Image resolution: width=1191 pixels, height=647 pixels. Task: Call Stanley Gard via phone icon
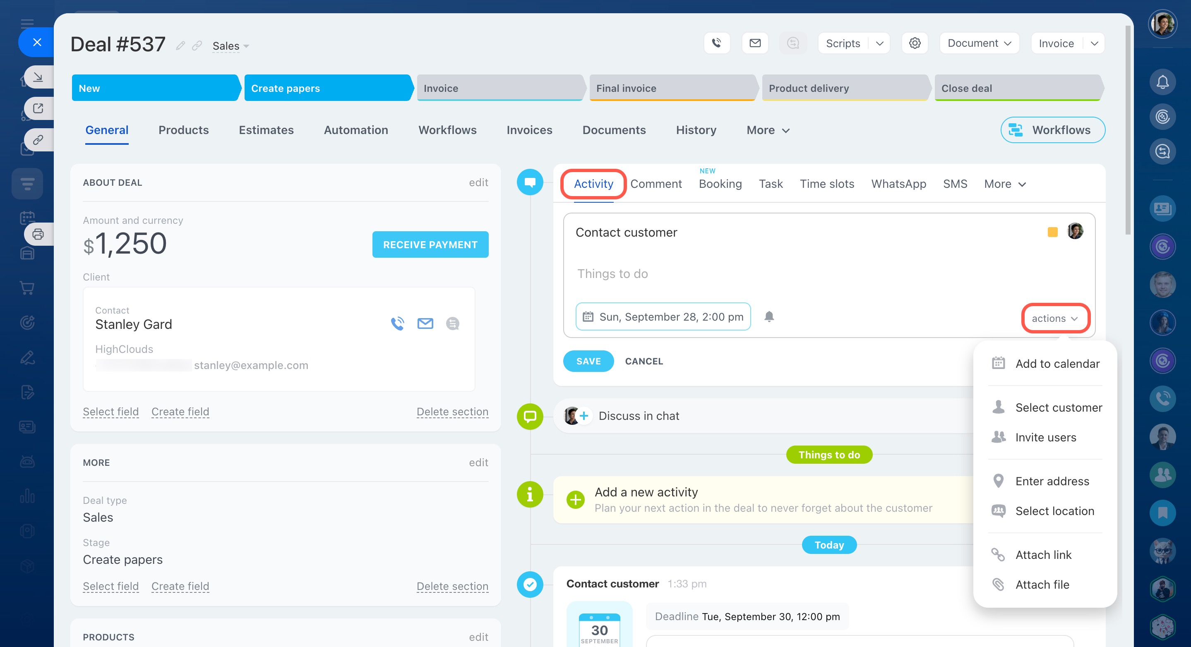pos(397,323)
